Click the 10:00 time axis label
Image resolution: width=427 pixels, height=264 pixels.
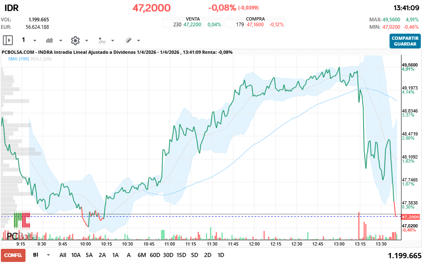pos(85,244)
